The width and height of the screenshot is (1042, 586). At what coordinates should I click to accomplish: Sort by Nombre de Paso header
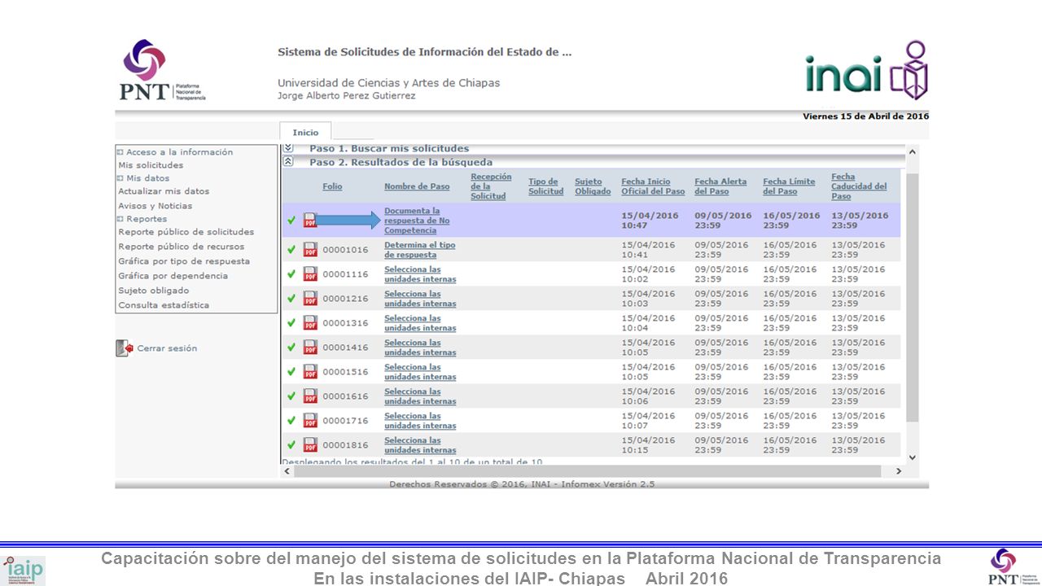[x=417, y=186]
